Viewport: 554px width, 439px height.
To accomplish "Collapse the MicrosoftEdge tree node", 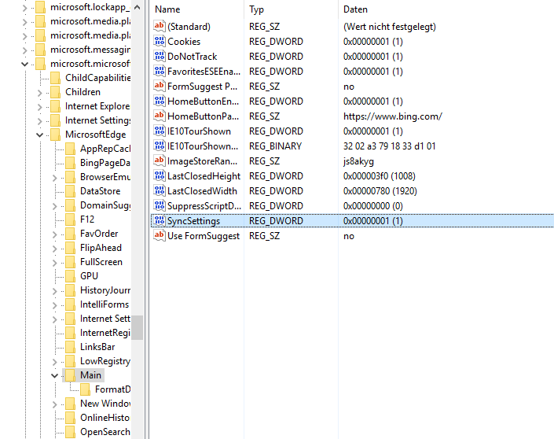I will [x=39, y=135].
